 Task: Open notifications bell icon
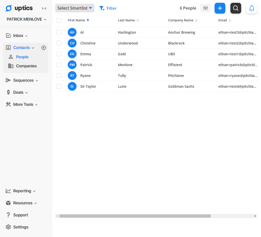[x=251, y=8]
